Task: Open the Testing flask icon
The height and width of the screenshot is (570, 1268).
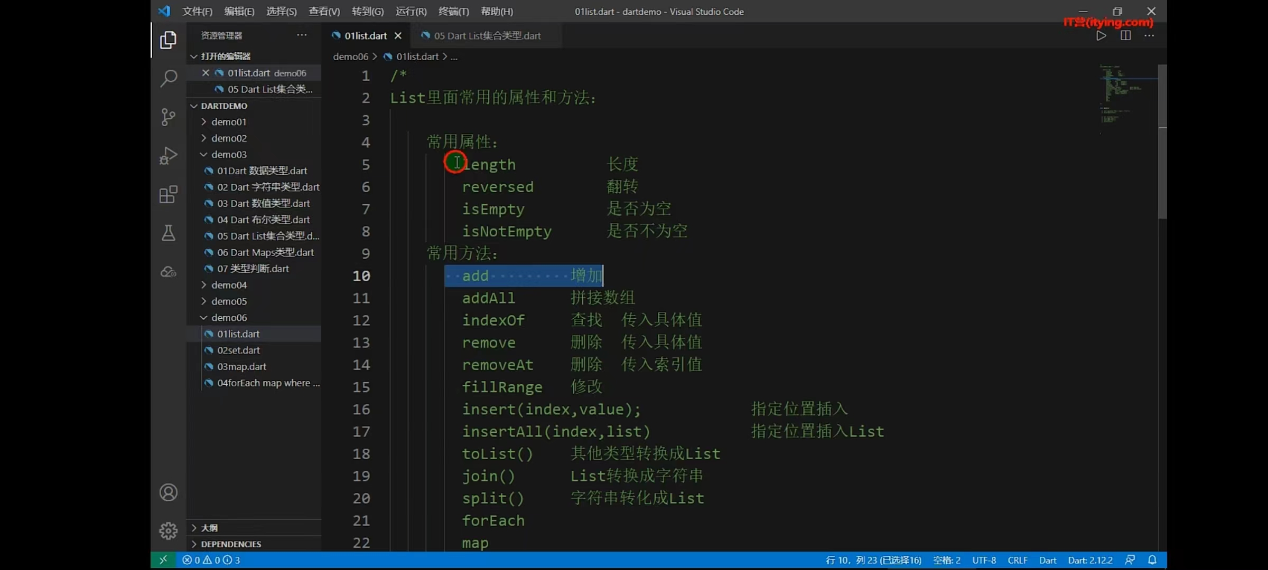Action: [x=168, y=233]
